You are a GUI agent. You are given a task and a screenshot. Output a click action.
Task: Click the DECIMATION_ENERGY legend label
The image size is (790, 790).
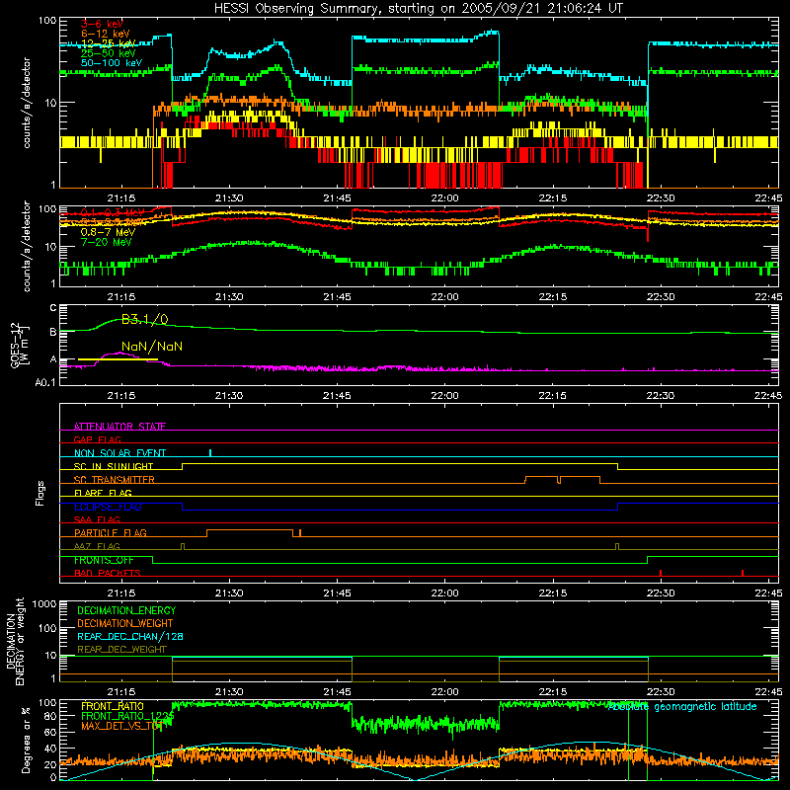126,610
